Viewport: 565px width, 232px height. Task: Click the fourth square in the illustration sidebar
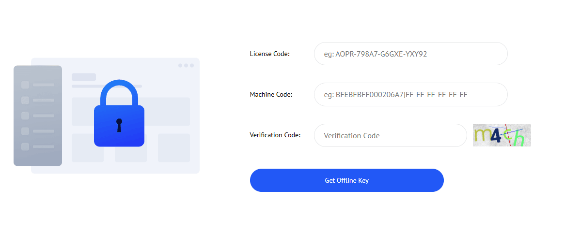25,131
